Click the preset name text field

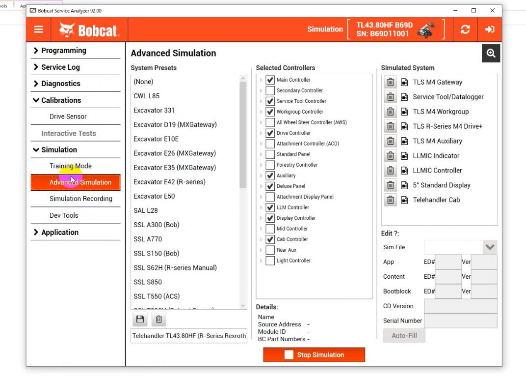point(189,336)
